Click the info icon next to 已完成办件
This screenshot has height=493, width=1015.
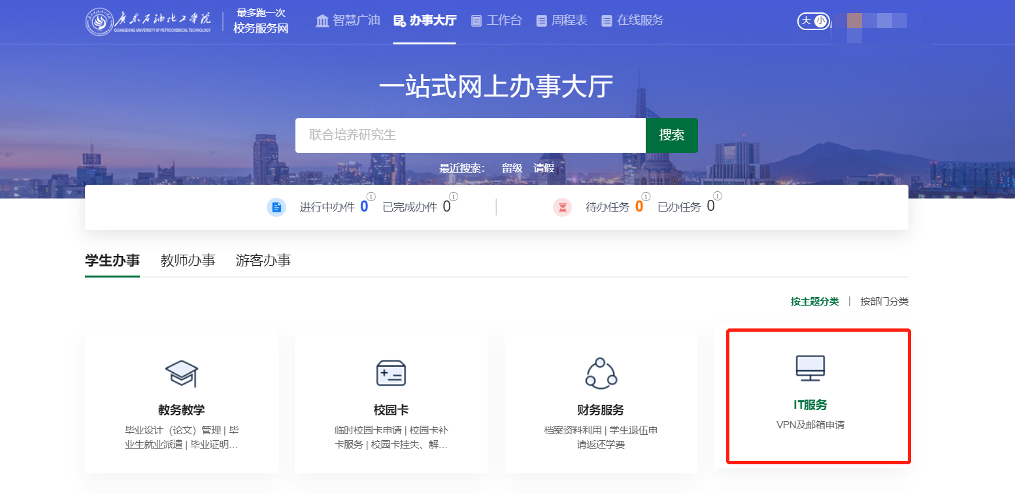point(454,197)
